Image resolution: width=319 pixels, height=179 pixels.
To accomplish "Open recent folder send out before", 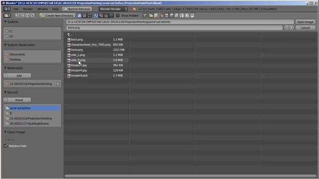I will [x=32, y=108].
